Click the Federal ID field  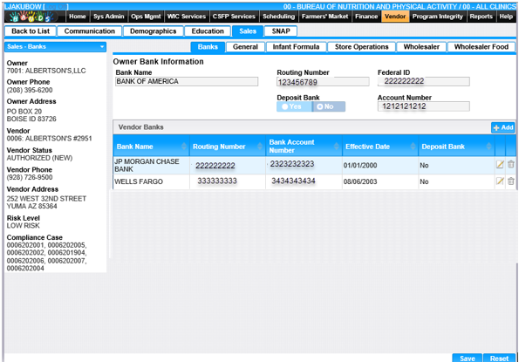coord(424,81)
